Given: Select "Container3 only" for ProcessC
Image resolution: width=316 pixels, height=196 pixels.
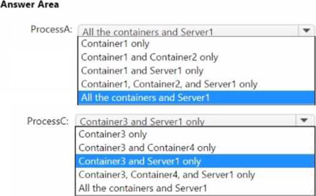Looking at the screenshot, I should click(x=112, y=134).
